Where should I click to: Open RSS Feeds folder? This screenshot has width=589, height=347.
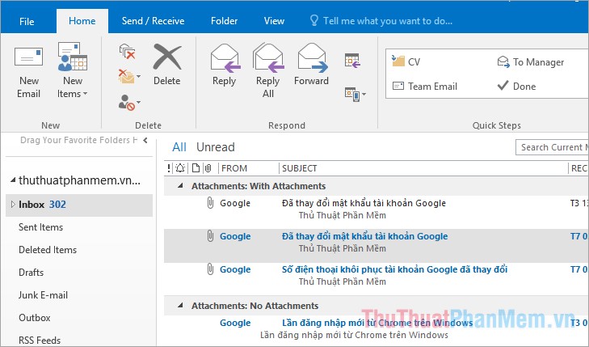(x=40, y=340)
